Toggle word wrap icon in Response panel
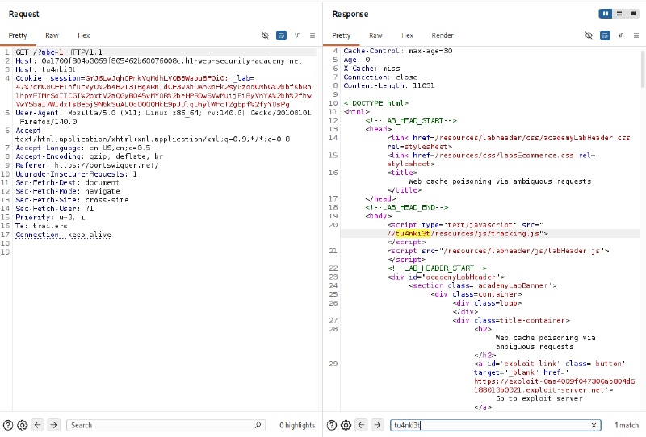646x437 pixels. [x=605, y=35]
